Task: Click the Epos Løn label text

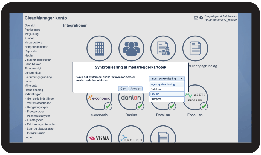Action: [195, 115]
